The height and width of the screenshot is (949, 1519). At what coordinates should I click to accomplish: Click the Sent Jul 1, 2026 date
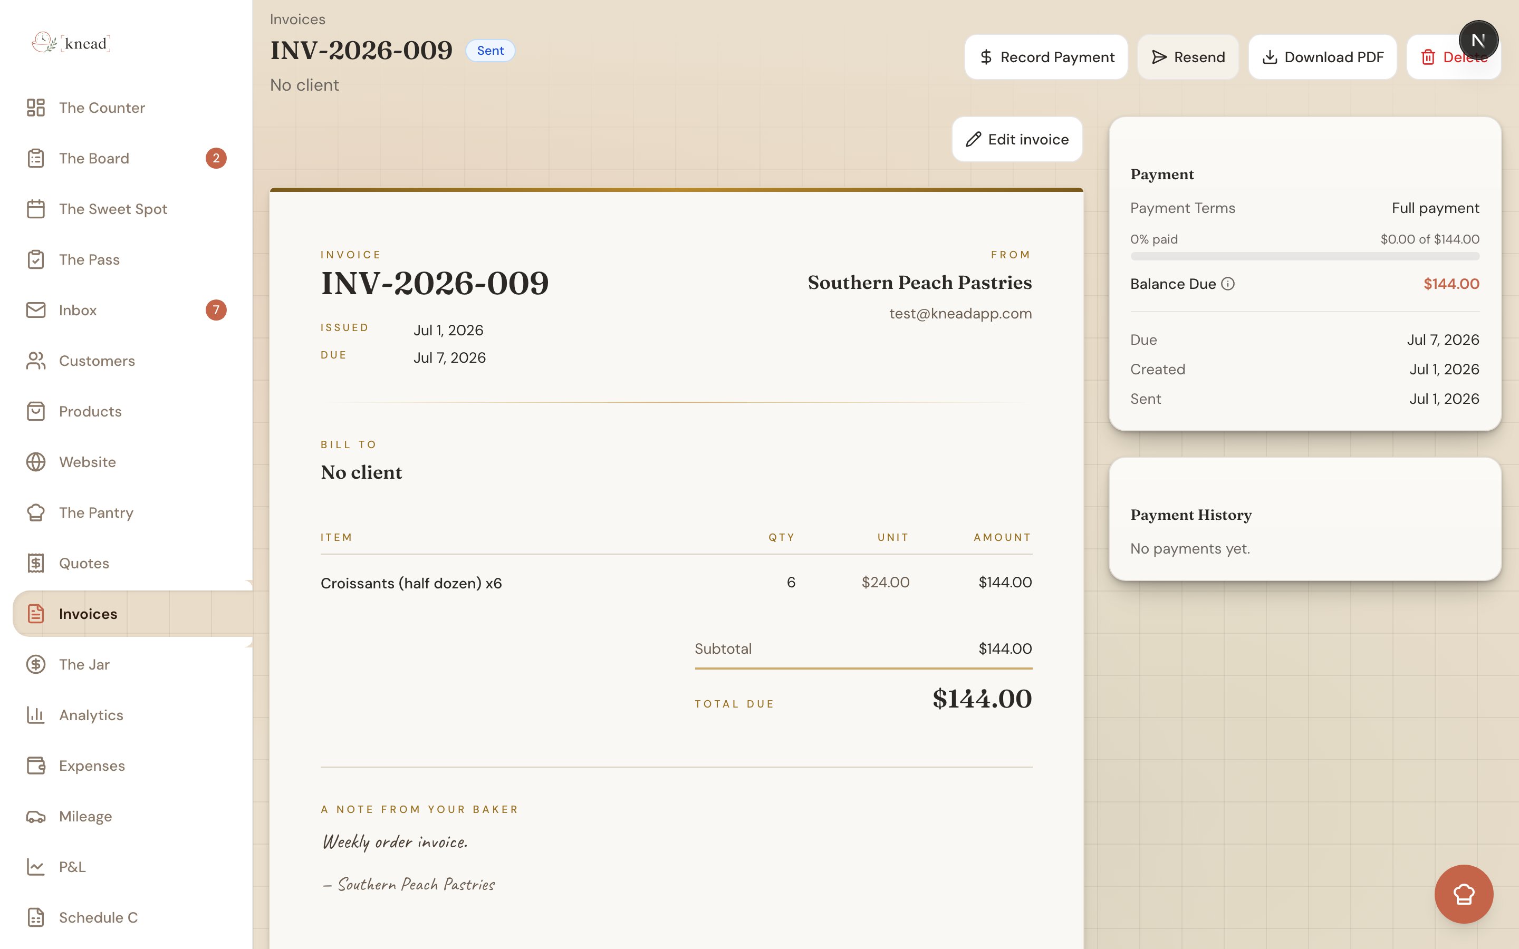[x=1444, y=399]
